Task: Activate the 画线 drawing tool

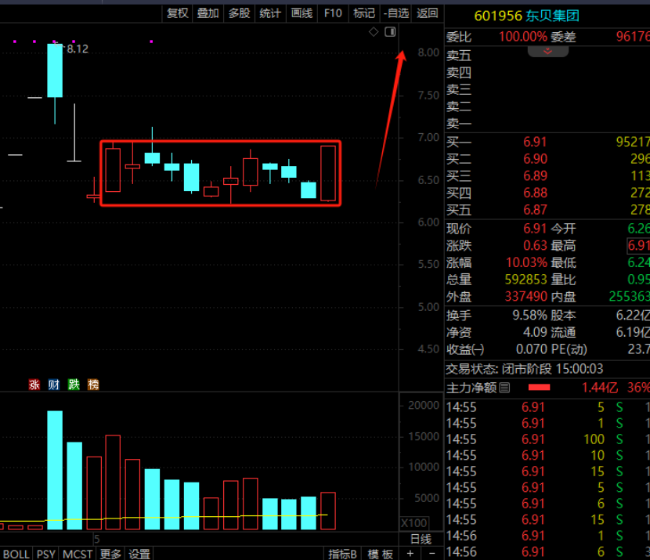Action: [302, 13]
